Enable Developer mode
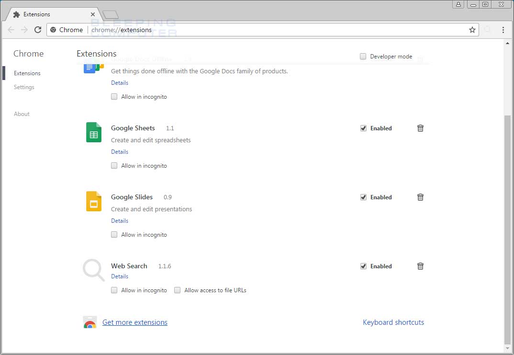514x355 pixels. point(363,56)
